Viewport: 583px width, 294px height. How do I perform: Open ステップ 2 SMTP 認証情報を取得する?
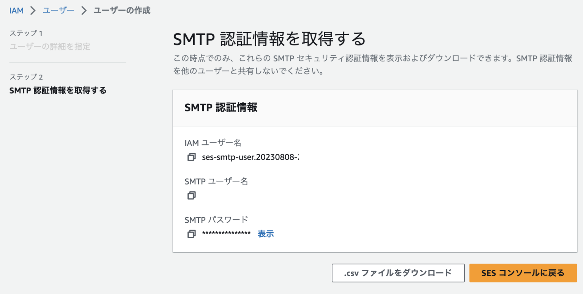tap(58, 91)
